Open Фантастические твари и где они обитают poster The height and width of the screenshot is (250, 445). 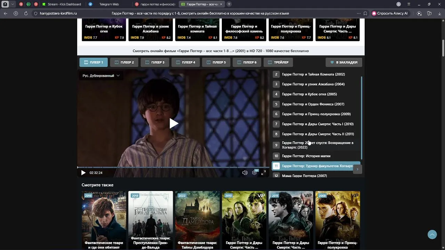point(104,220)
